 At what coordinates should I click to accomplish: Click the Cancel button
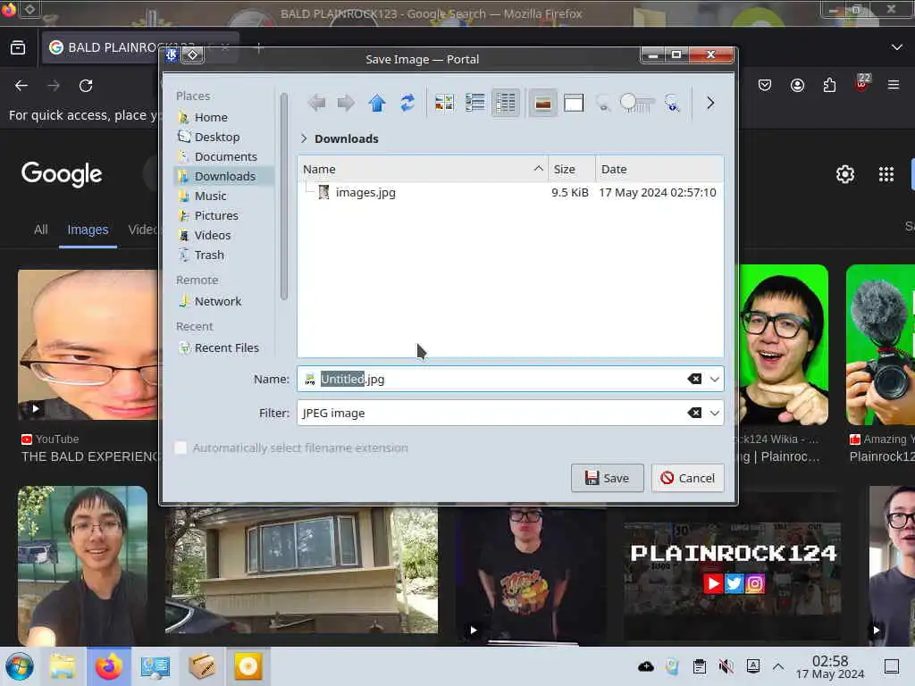[x=687, y=479]
